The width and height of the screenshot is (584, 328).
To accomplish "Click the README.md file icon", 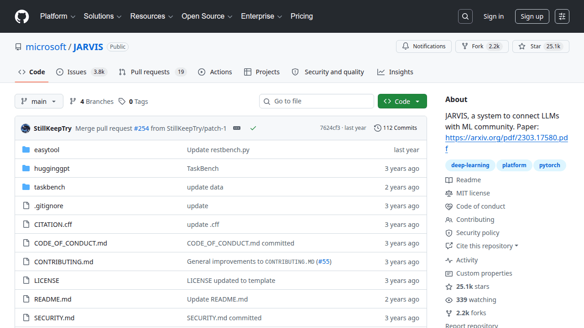I will pyautogui.click(x=26, y=299).
